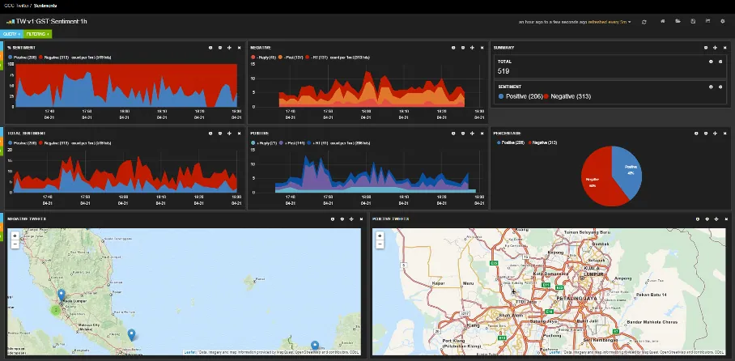The width and height of the screenshot is (735, 361).
Task: Click move handle of Total Sentiment panel
Action: pos(229,134)
